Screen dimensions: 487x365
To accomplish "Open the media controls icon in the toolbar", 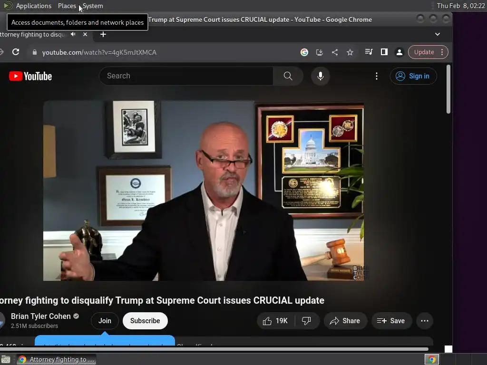I will tap(369, 52).
